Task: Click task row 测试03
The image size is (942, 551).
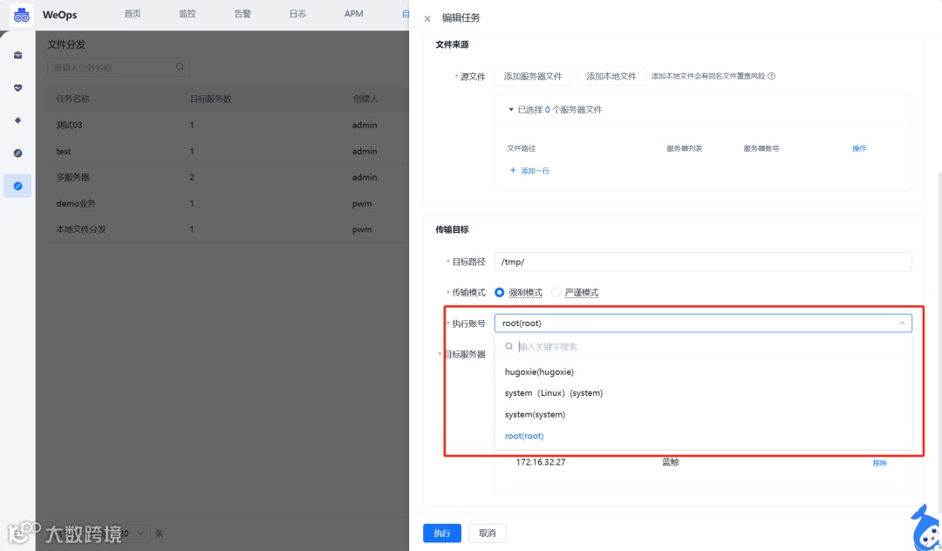Action: tap(229, 125)
